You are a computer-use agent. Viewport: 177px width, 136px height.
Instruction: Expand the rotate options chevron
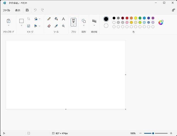(39, 19)
